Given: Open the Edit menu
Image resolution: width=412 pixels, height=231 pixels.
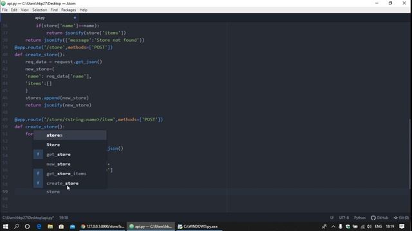Looking at the screenshot, I should pyautogui.click(x=14, y=10).
